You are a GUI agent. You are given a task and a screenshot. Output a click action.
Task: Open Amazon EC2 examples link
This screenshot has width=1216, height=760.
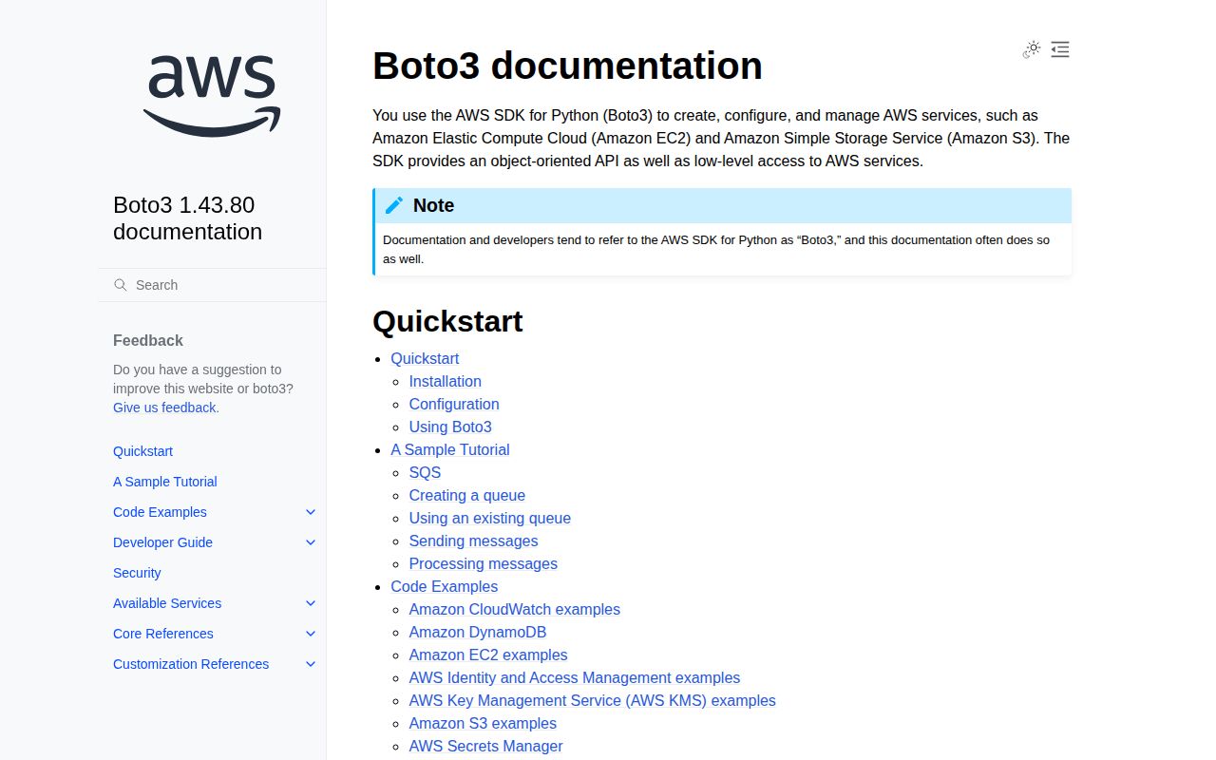click(488, 655)
